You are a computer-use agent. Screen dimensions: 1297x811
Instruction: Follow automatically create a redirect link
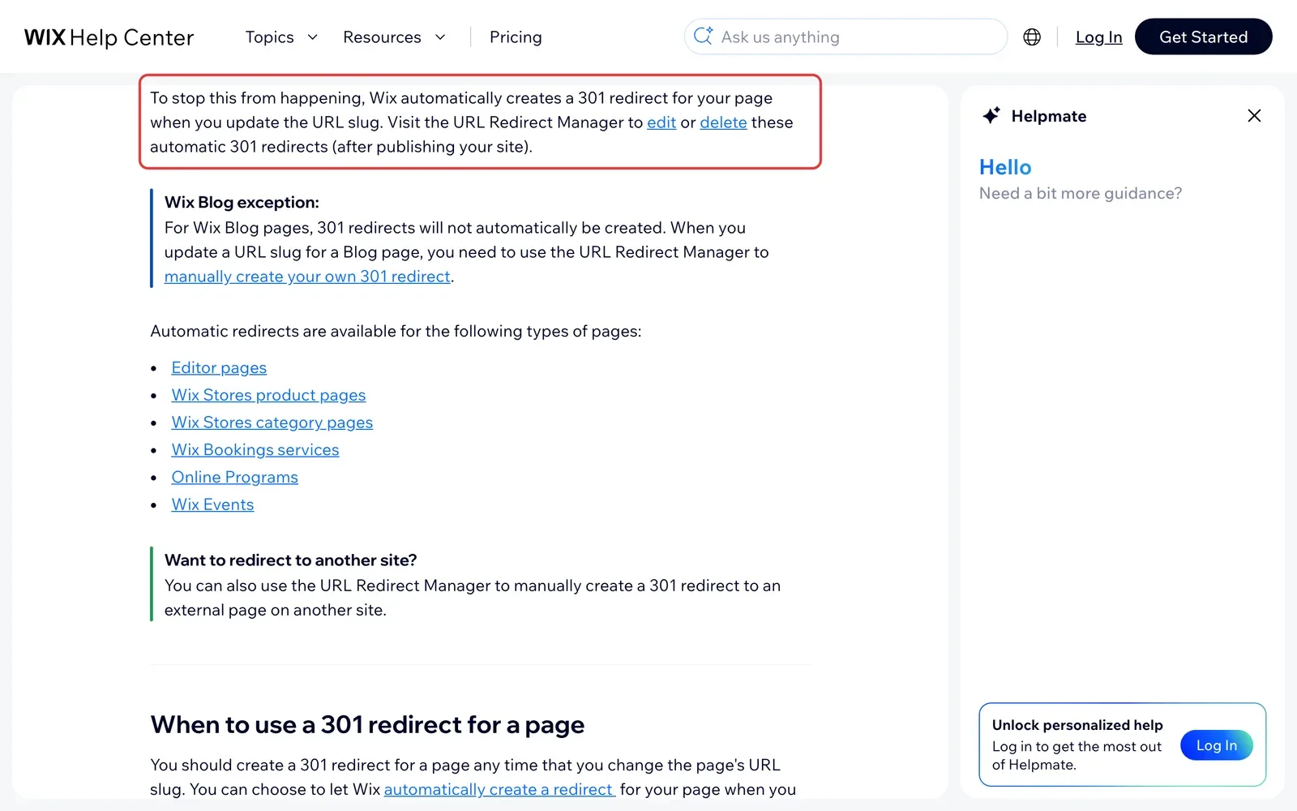point(499,790)
